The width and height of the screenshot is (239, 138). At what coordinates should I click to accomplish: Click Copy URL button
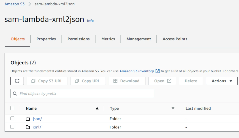click(88, 81)
